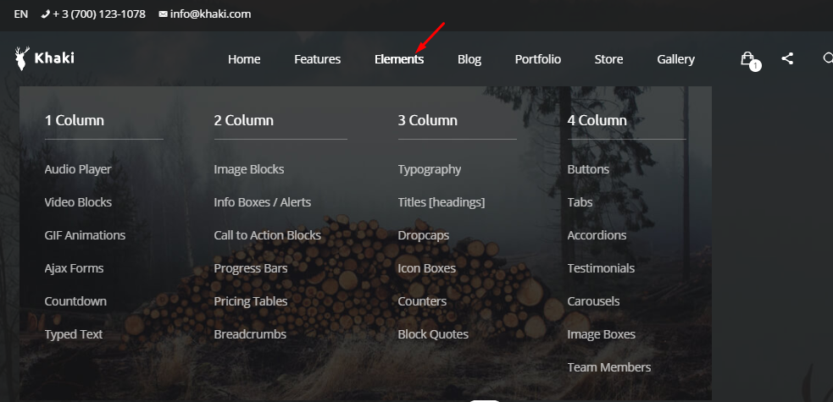Select Info Boxes / Alerts

click(263, 202)
